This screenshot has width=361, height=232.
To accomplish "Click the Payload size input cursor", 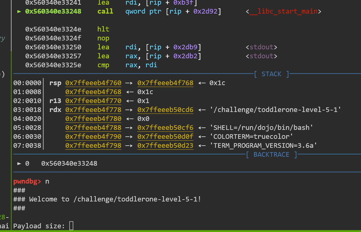I will (x=71, y=226).
